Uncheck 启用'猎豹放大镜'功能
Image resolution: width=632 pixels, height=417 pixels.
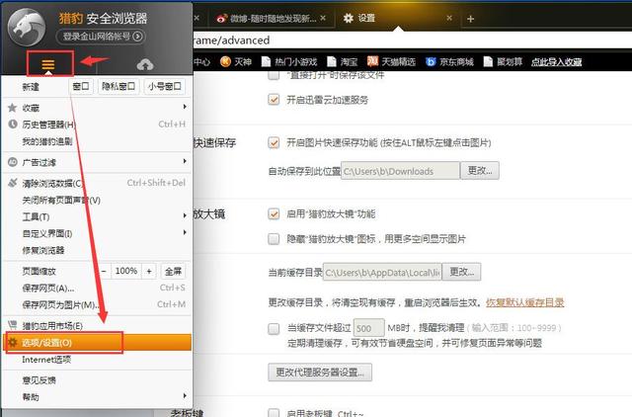point(274,213)
